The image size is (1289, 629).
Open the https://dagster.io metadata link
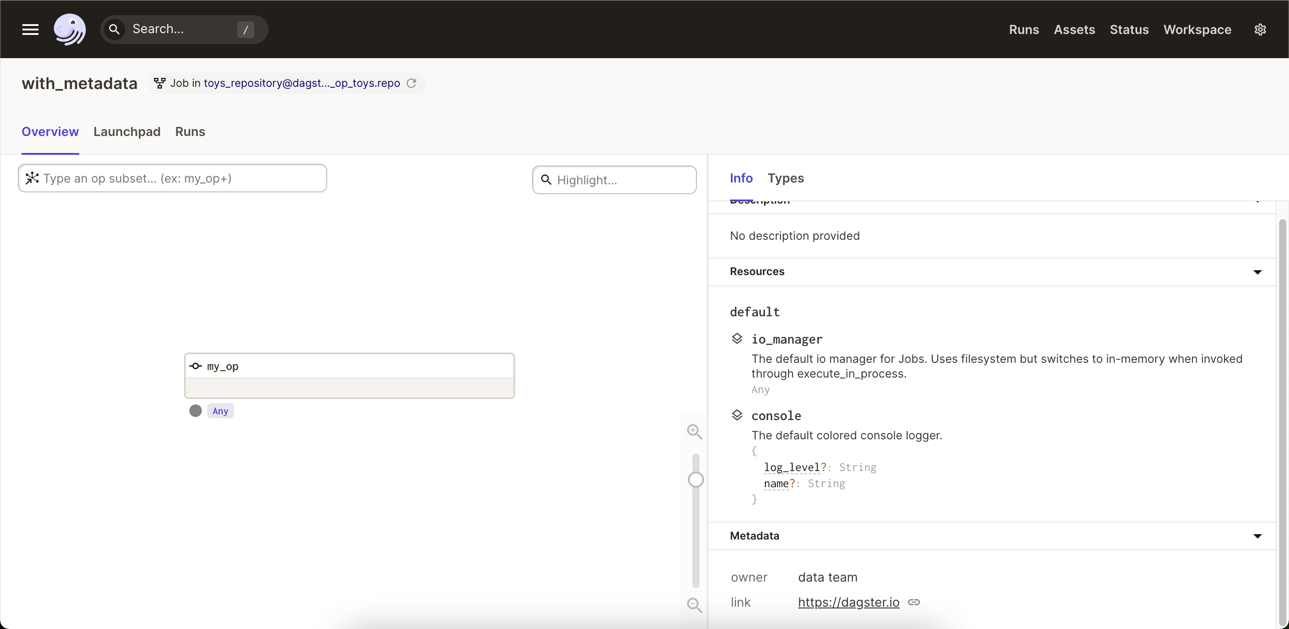[848, 602]
